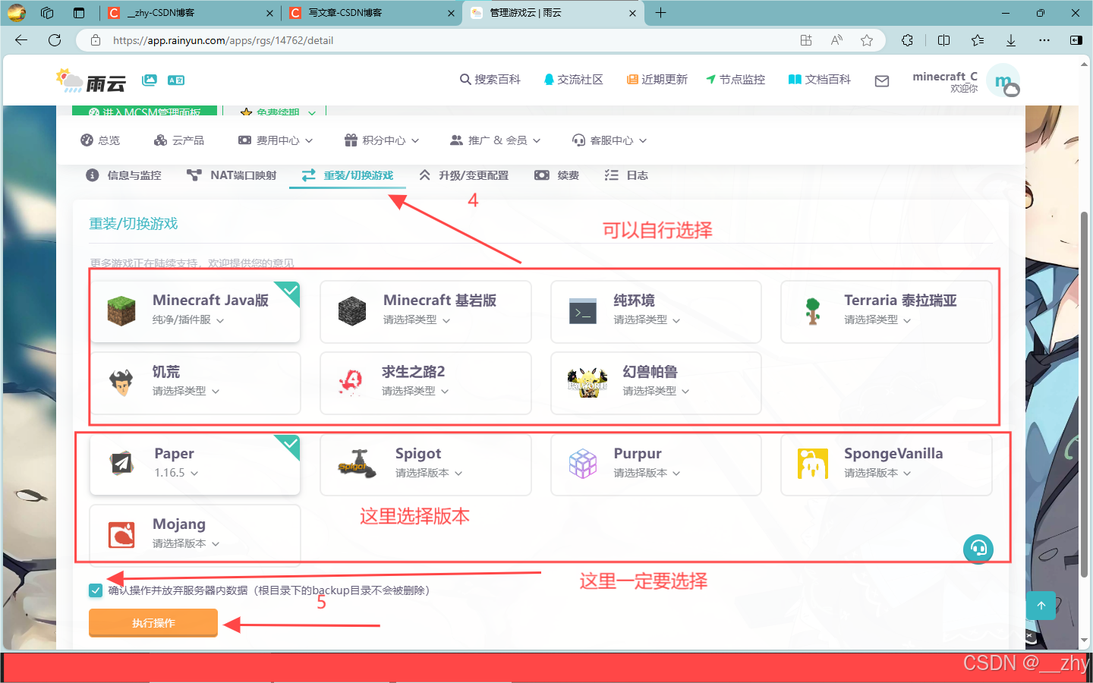Image resolution: width=1093 pixels, height=683 pixels.
Task: Open Paper 1.16.5 version dropdown
Action: (176, 473)
